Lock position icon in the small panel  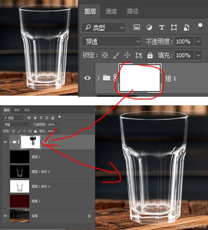point(25,131)
